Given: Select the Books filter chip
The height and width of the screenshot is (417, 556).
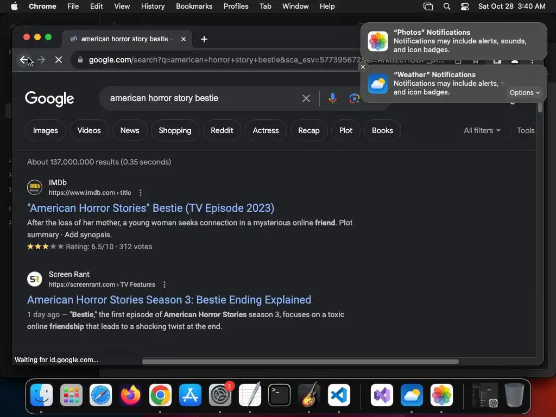Looking at the screenshot, I should (382, 130).
